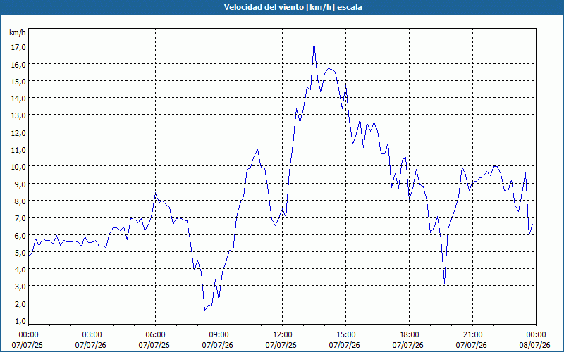Select the '09:00' time label

(x=219, y=335)
